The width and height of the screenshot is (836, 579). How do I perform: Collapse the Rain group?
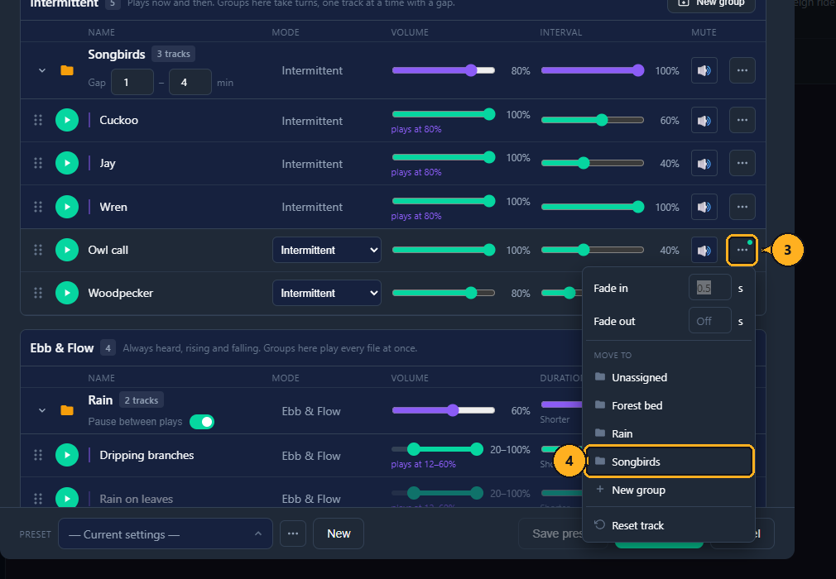pyautogui.click(x=41, y=410)
